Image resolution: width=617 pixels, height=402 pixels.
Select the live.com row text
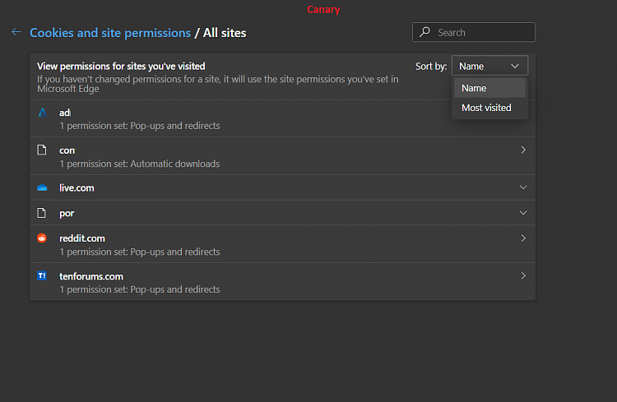click(x=77, y=188)
